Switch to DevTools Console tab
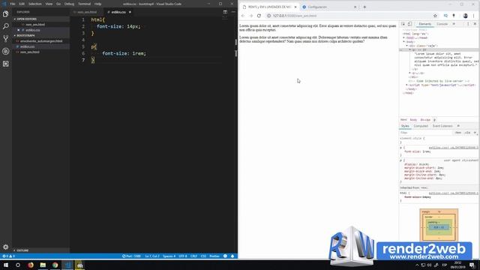This screenshot has height=270, width=480. click(x=442, y=24)
